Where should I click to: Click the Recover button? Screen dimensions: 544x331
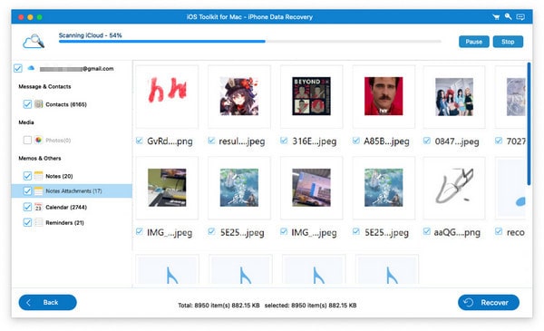[x=489, y=303]
